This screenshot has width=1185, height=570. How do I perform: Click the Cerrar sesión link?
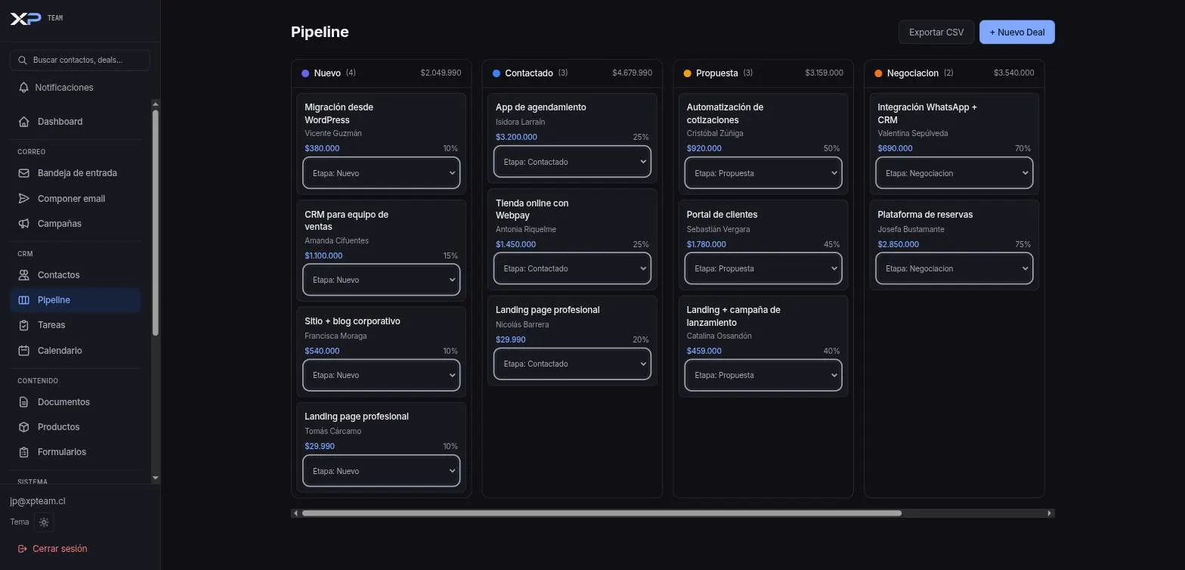52,549
